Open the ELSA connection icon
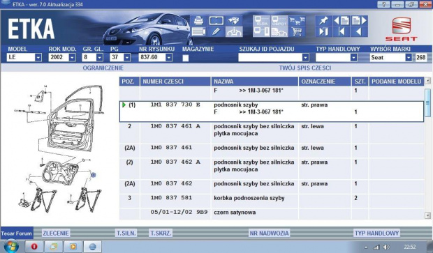This screenshot has height=253, width=433. coord(261,21)
